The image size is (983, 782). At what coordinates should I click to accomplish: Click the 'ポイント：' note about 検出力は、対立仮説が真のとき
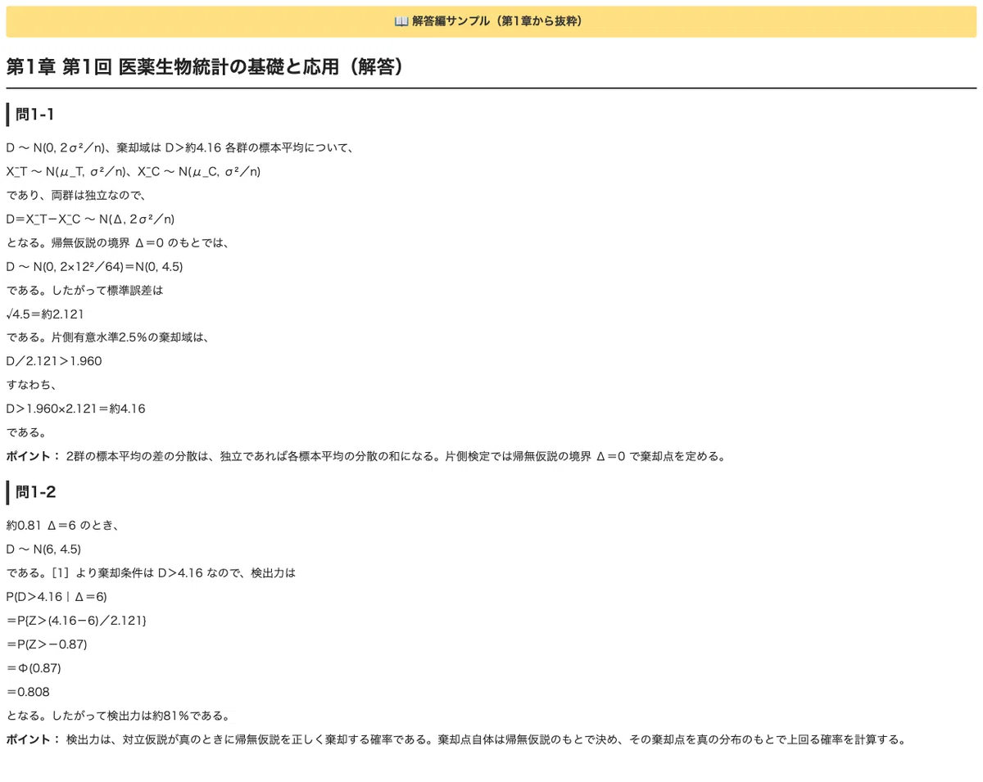457,739
